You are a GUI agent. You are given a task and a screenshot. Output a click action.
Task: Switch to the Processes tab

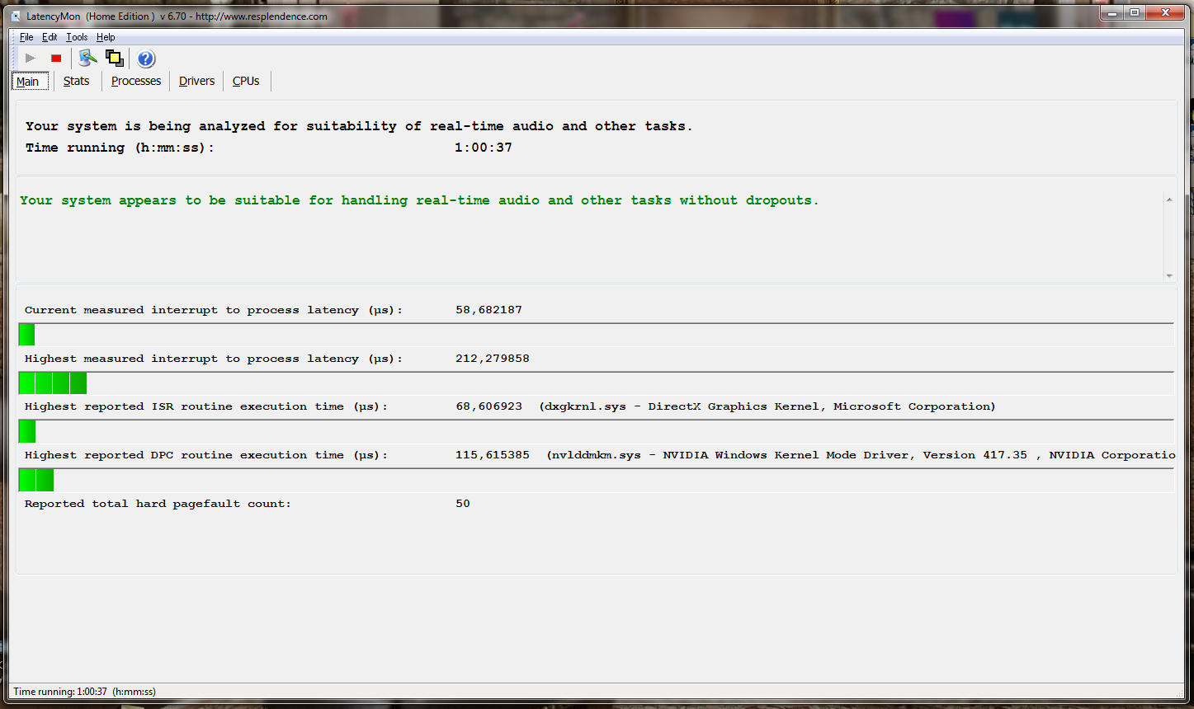(136, 81)
